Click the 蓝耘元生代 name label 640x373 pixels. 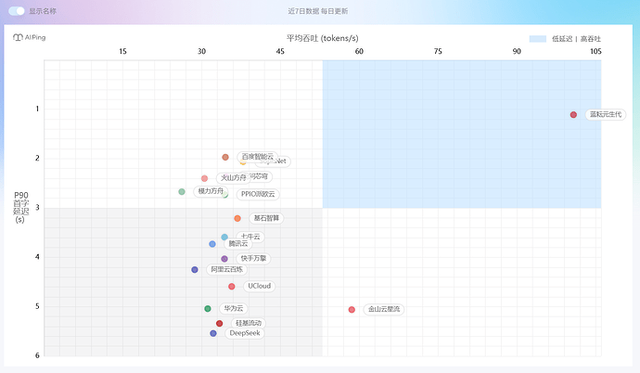(x=606, y=114)
